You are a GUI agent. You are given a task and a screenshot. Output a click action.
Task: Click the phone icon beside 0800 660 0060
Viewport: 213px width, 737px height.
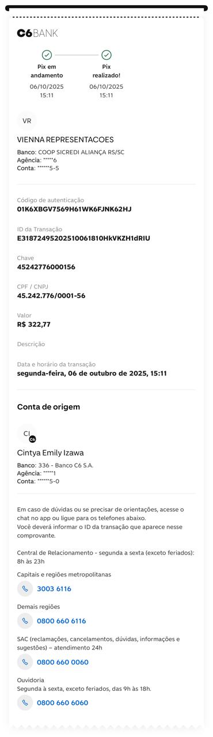point(25,662)
